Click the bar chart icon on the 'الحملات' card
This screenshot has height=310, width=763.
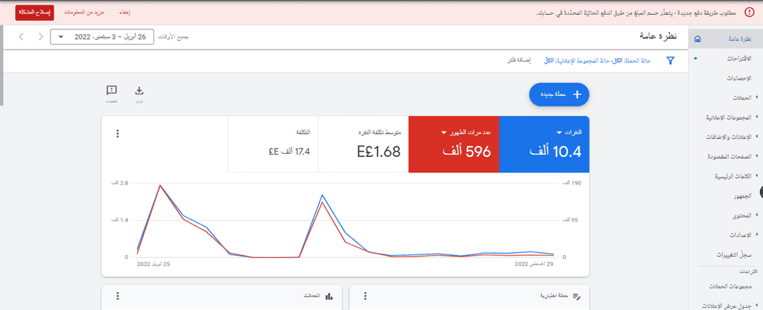pos(329,296)
